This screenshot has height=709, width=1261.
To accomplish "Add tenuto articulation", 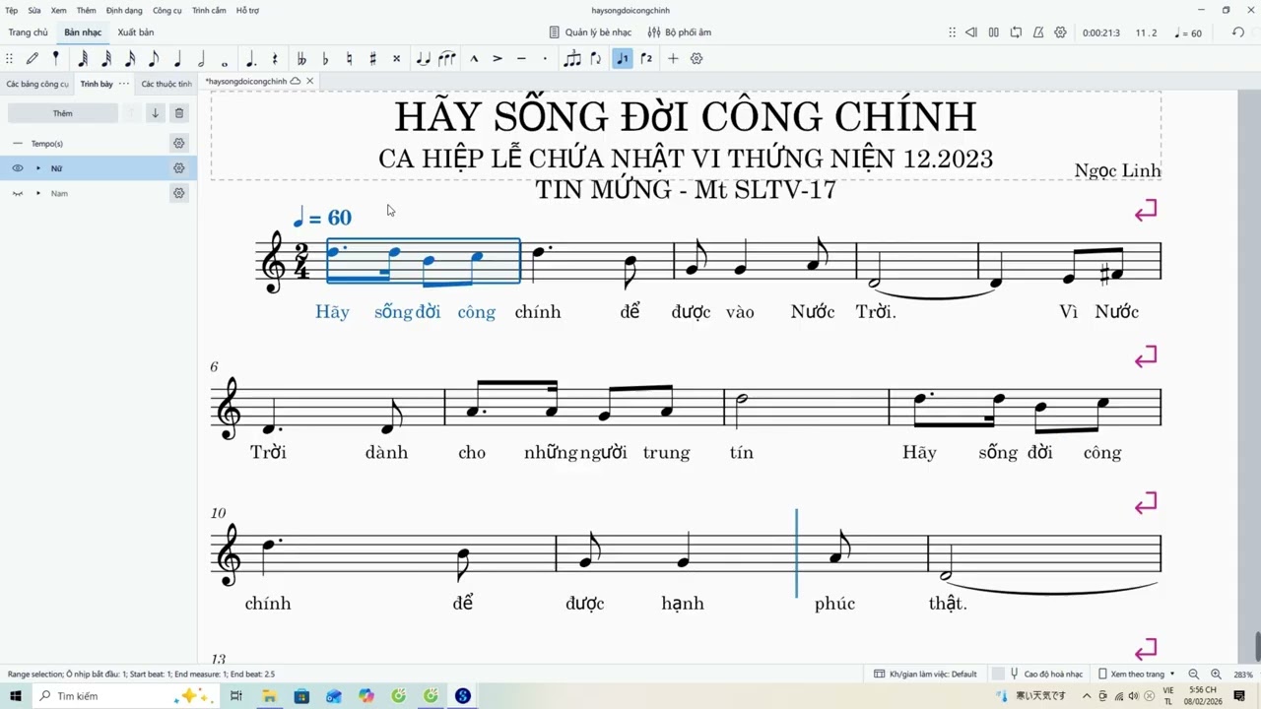I will tap(521, 59).
